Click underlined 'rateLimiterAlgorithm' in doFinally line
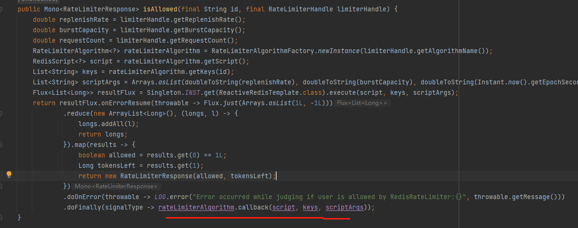578x228 pixels. (196, 207)
